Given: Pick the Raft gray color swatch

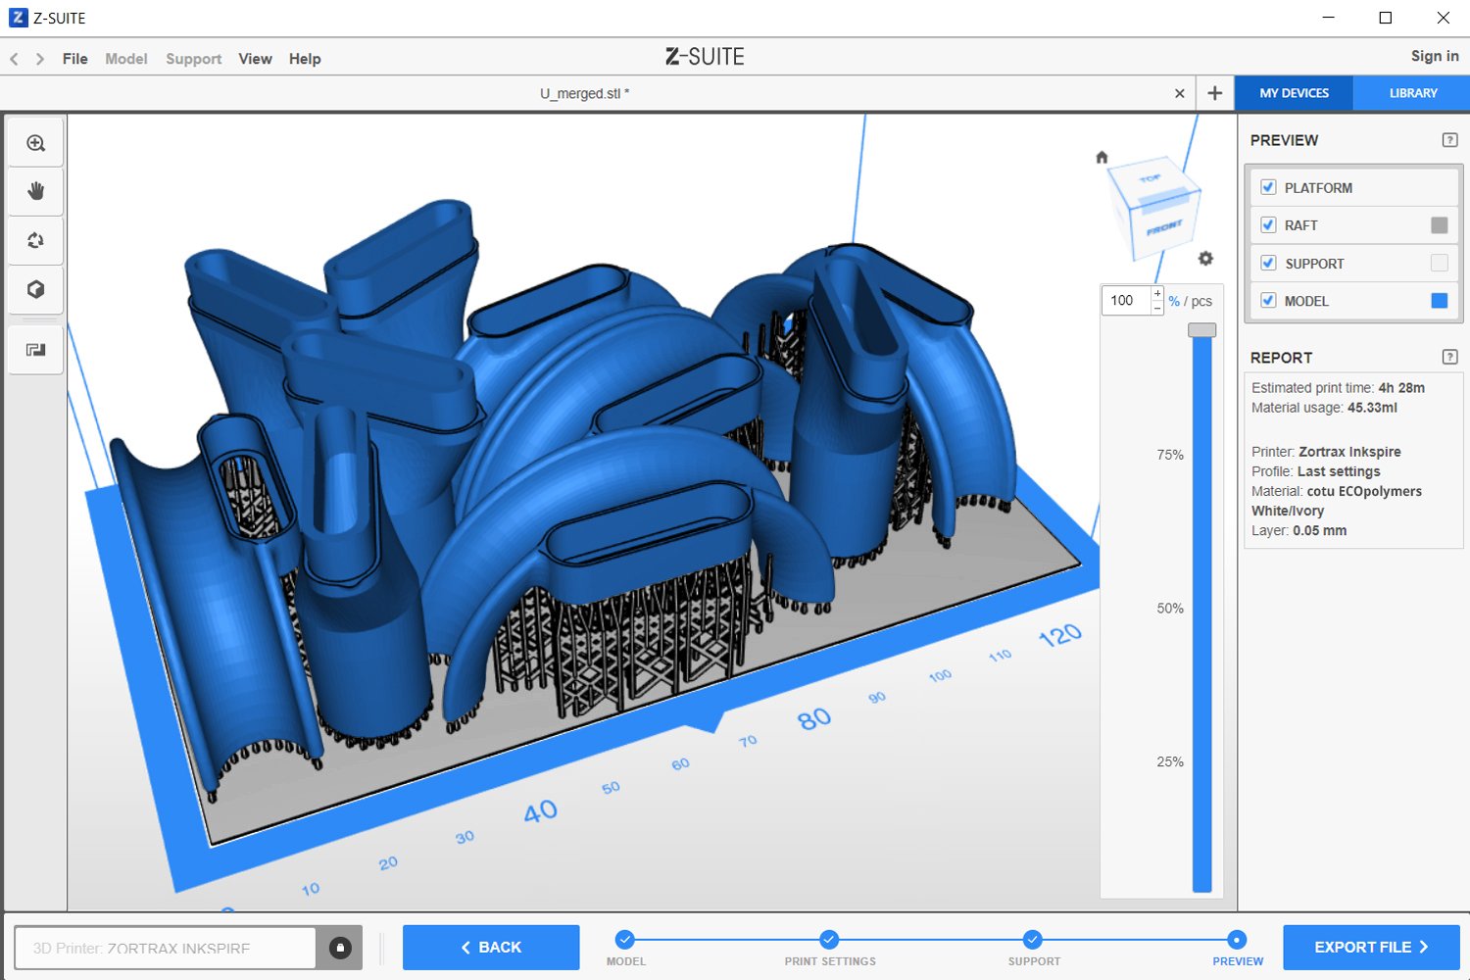Looking at the screenshot, I should [1440, 225].
